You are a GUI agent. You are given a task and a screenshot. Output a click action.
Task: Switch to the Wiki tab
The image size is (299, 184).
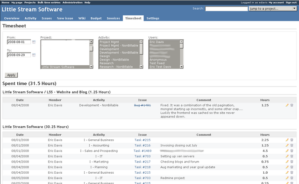82,18
